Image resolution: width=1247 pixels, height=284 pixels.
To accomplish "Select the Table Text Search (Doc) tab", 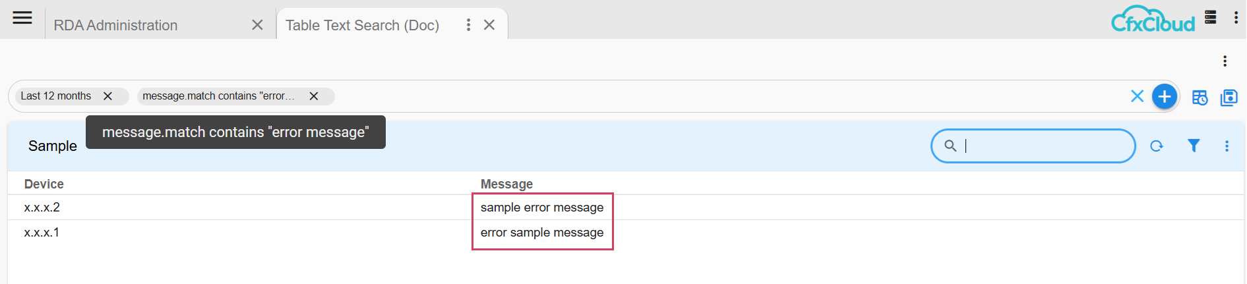I will pos(362,25).
